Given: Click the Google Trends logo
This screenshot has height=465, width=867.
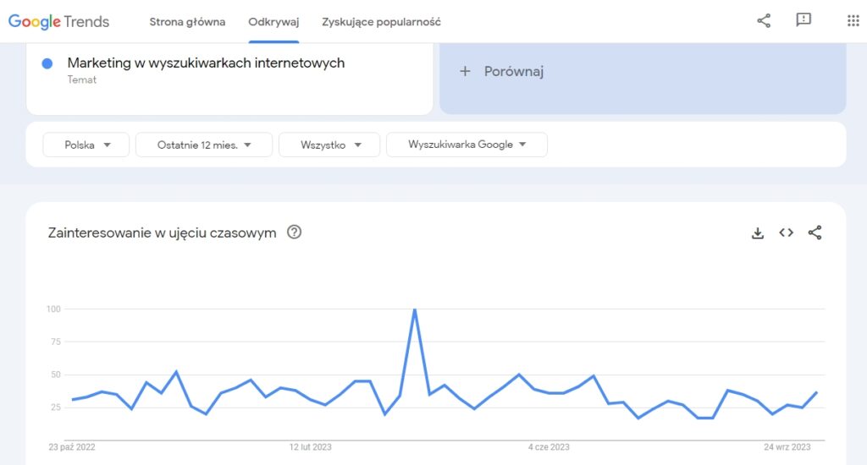Looking at the screenshot, I should pos(58,21).
